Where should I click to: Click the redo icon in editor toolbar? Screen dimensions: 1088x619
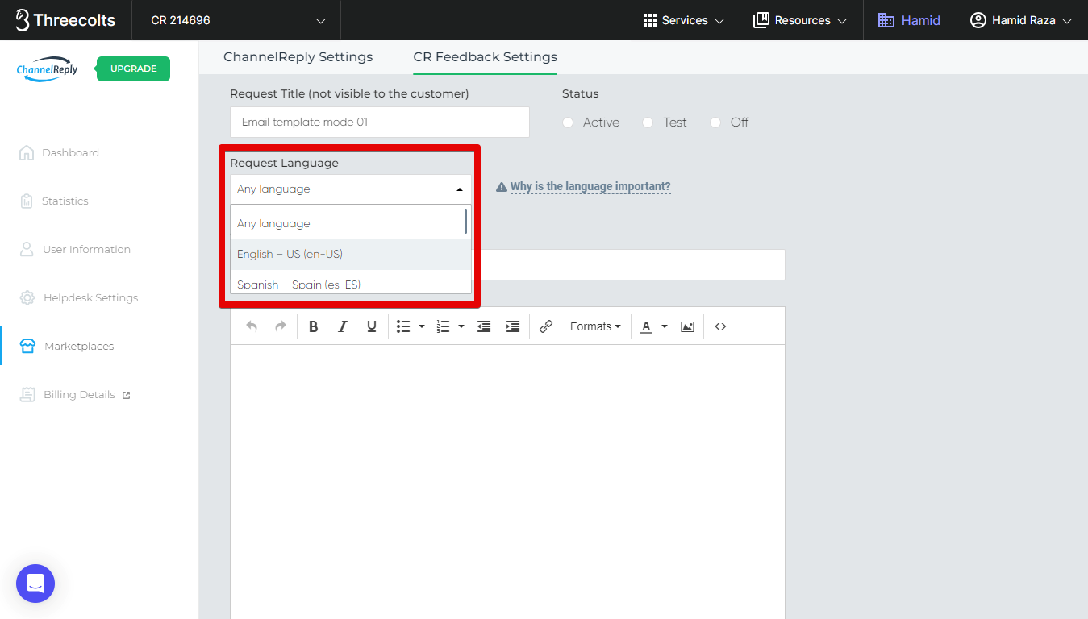(x=281, y=326)
